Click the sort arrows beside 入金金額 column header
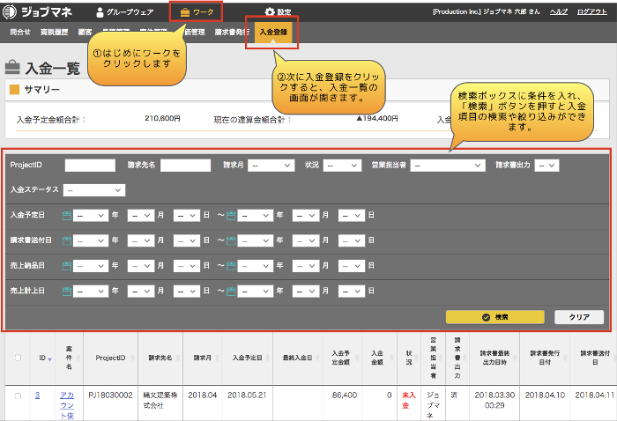 (x=392, y=358)
